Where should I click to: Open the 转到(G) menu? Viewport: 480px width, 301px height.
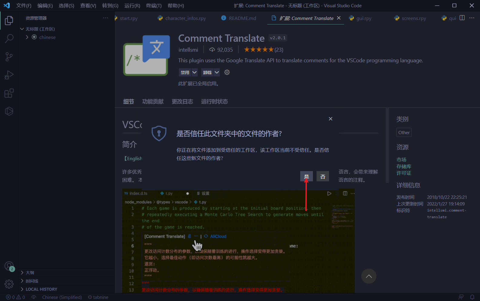[110, 5]
